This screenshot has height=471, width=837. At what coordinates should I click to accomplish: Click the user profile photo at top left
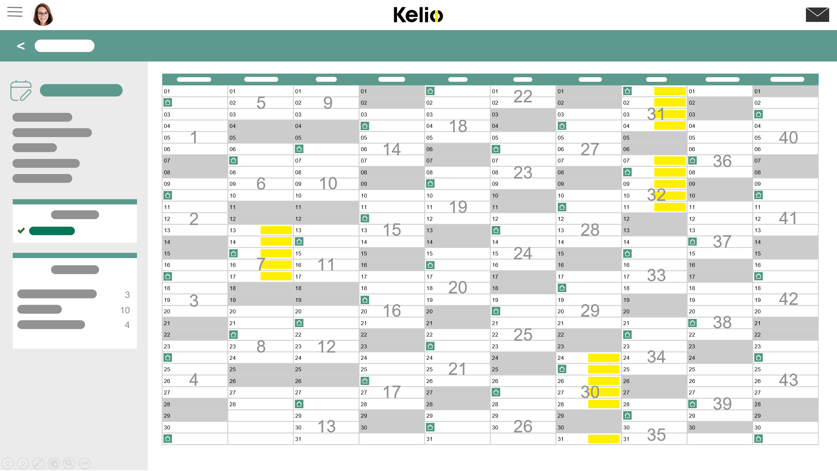click(x=43, y=14)
